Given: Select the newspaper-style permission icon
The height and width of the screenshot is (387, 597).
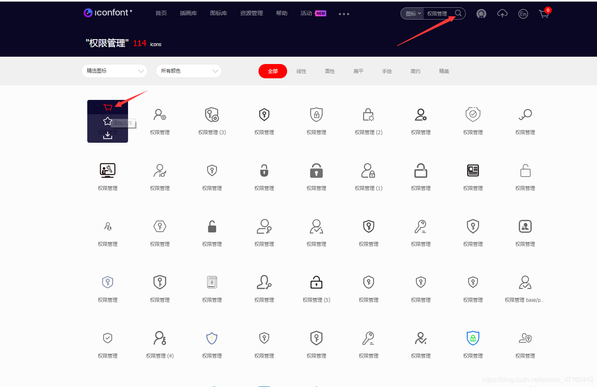Looking at the screenshot, I should [x=473, y=170].
